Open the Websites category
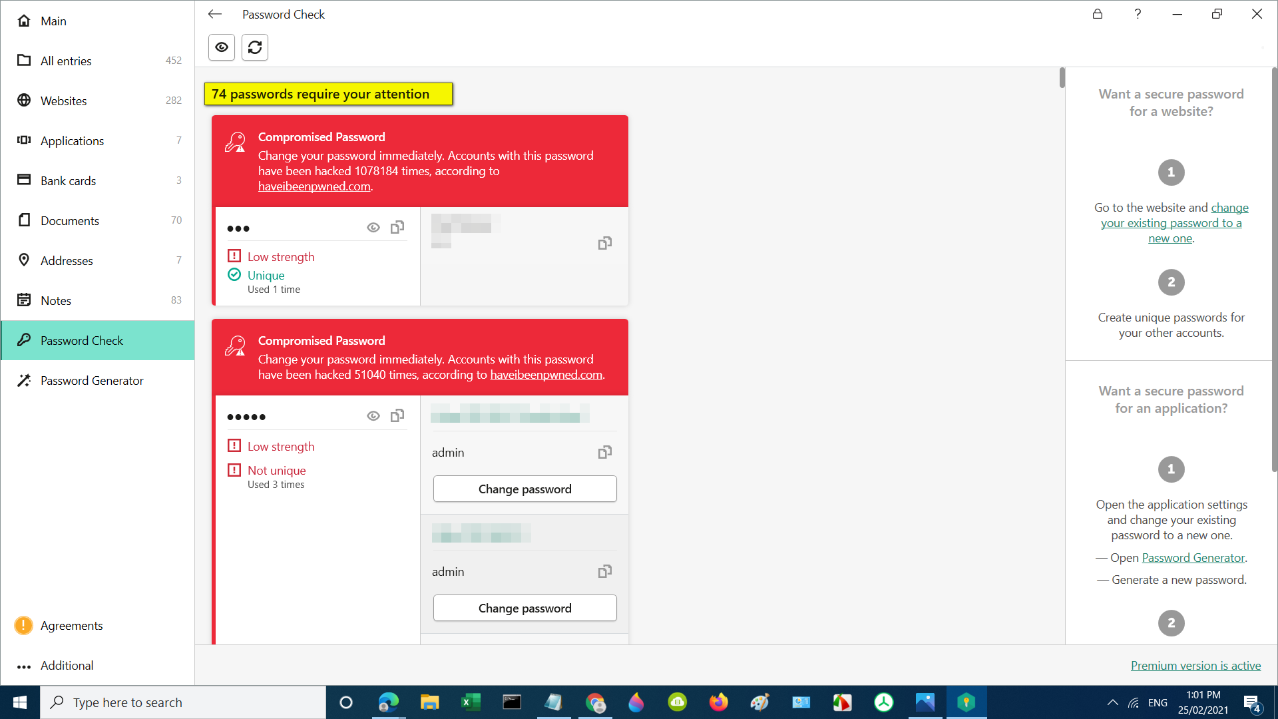Screen dimensions: 1278x719 click(x=64, y=101)
